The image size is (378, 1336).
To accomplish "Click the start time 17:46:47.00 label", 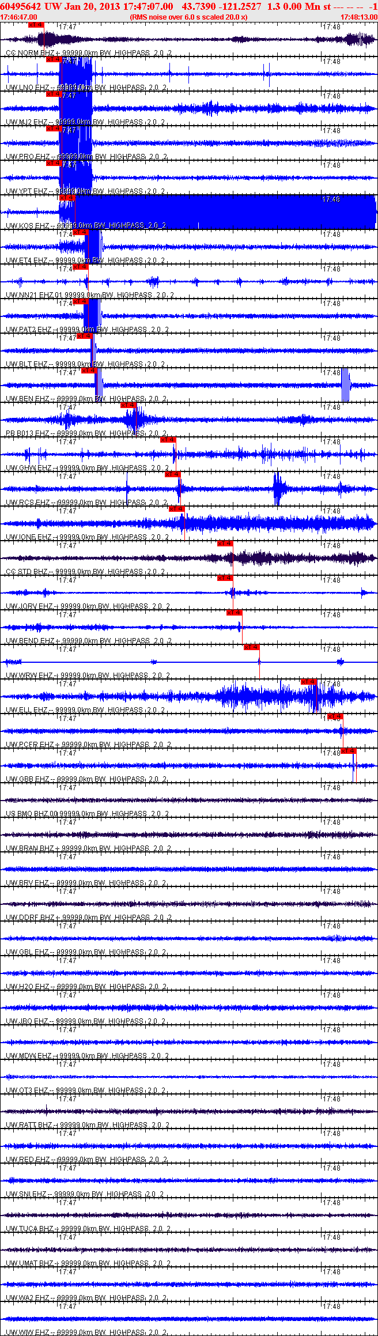I will pyautogui.click(x=18, y=17).
